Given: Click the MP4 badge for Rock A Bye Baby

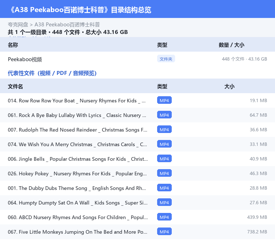Looking at the screenshot, I should pos(164,115).
